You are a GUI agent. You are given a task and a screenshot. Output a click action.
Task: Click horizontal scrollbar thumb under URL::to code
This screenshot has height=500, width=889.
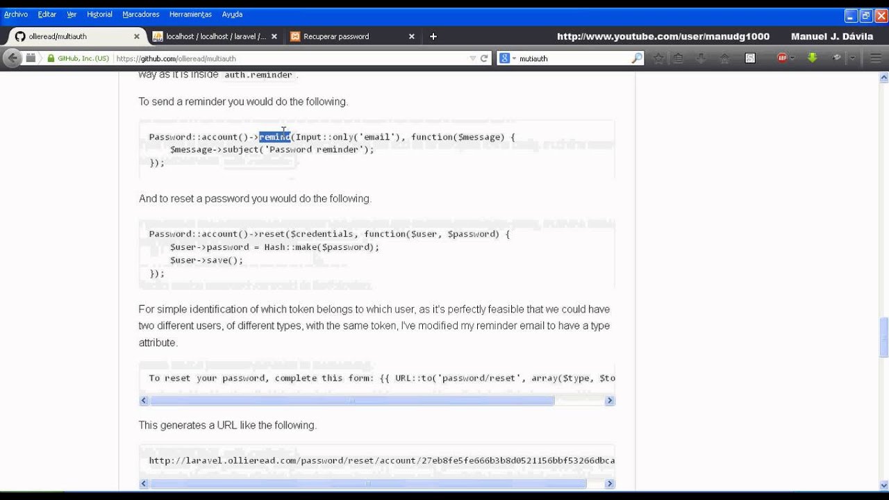352,401
